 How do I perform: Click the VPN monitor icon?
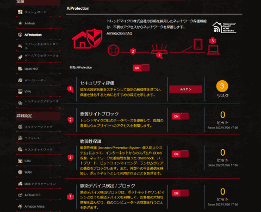(x=20, y=92)
